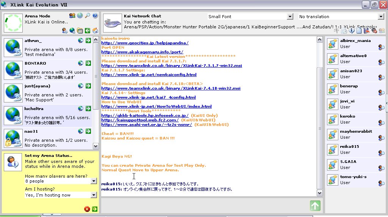Click into the chat message input field
388x217 pixels.
(x=205, y=206)
